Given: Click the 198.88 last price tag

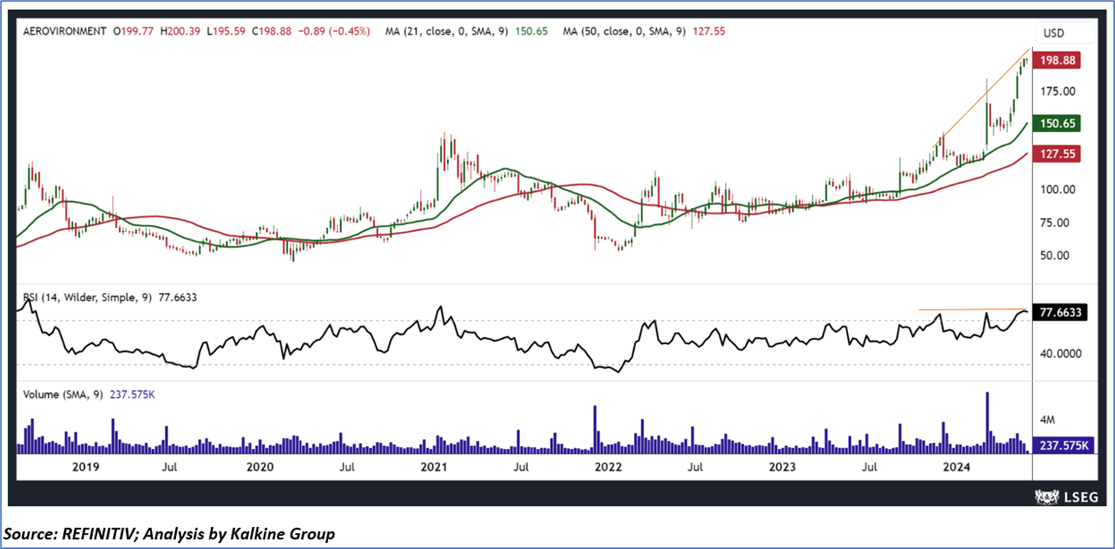Looking at the screenshot, I should point(1056,60).
